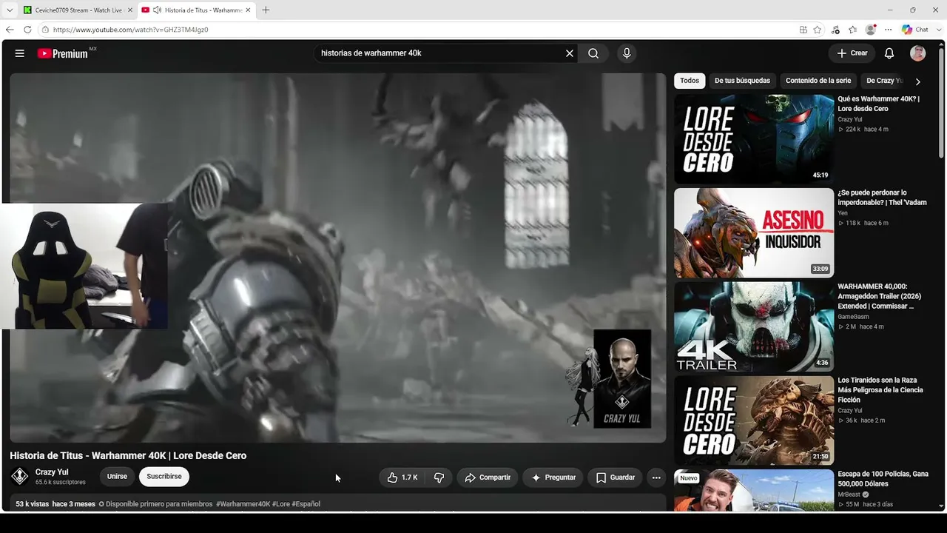Screen dimensions: 947x533
Task: Select the 'De tus búsquedas' filter chip
Action: 742,81
